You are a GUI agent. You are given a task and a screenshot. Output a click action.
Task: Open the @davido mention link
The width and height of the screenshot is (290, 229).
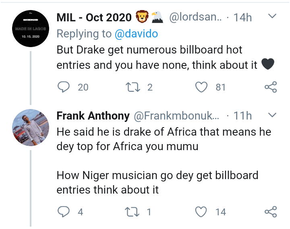(136, 34)
